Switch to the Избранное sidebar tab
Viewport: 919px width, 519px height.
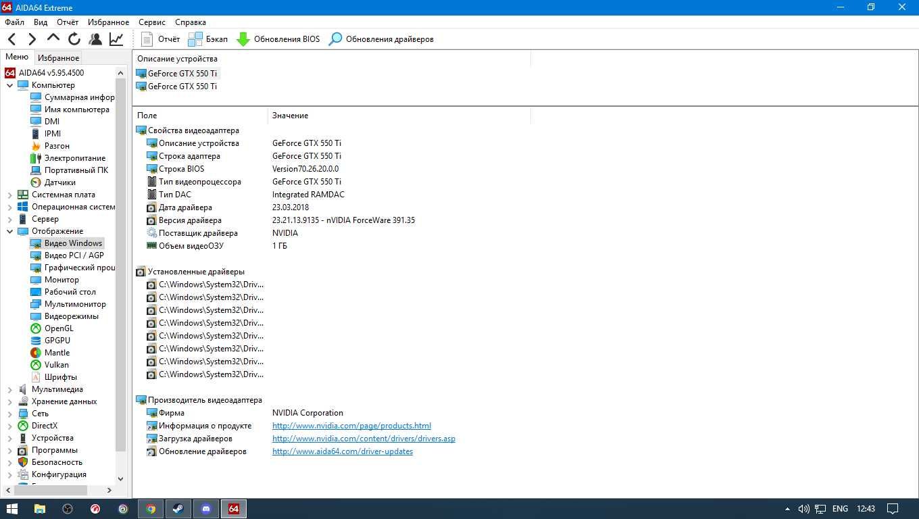click(x=58, y=58)
